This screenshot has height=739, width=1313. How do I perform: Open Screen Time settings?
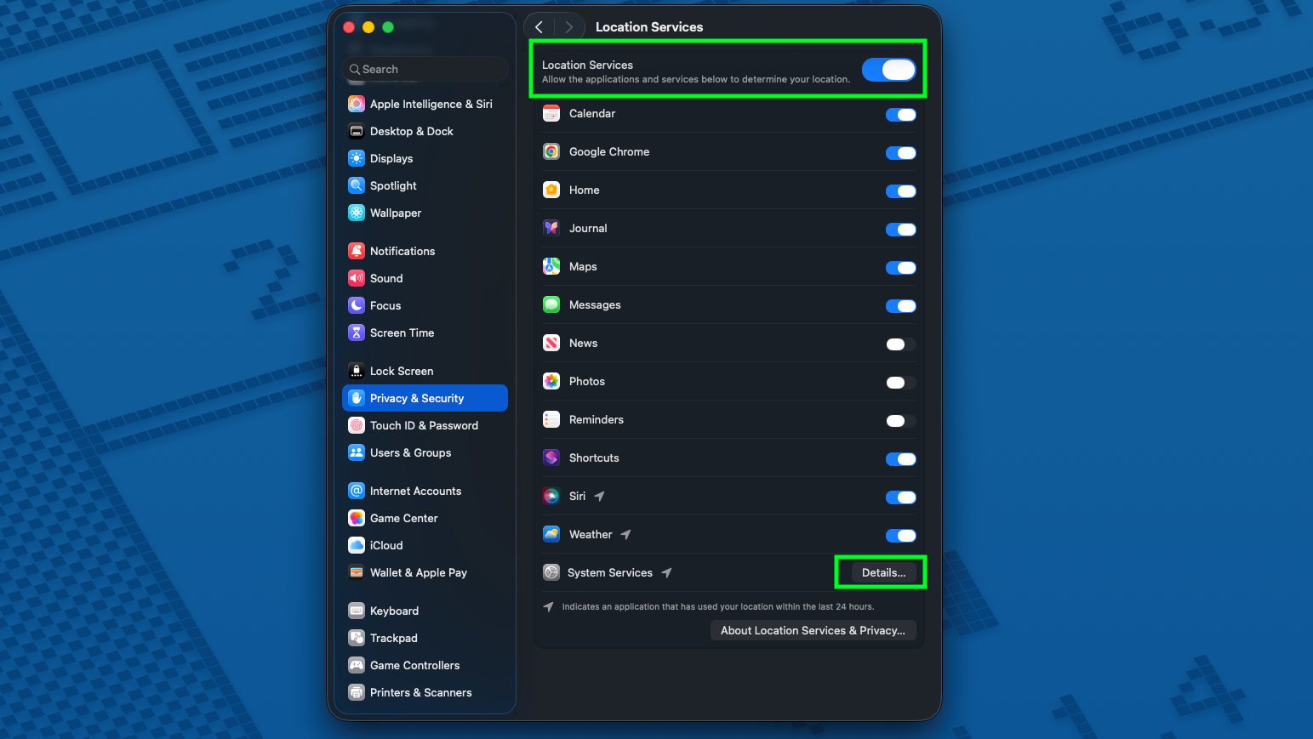point(425,333)
